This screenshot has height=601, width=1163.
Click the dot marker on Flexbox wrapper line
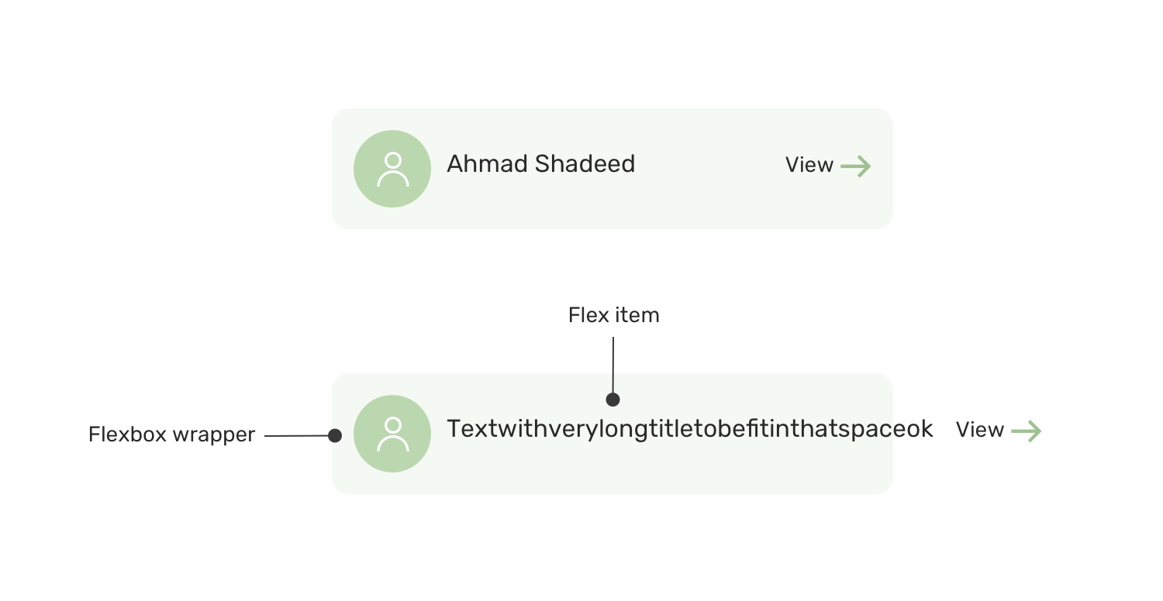coord(335,435)
